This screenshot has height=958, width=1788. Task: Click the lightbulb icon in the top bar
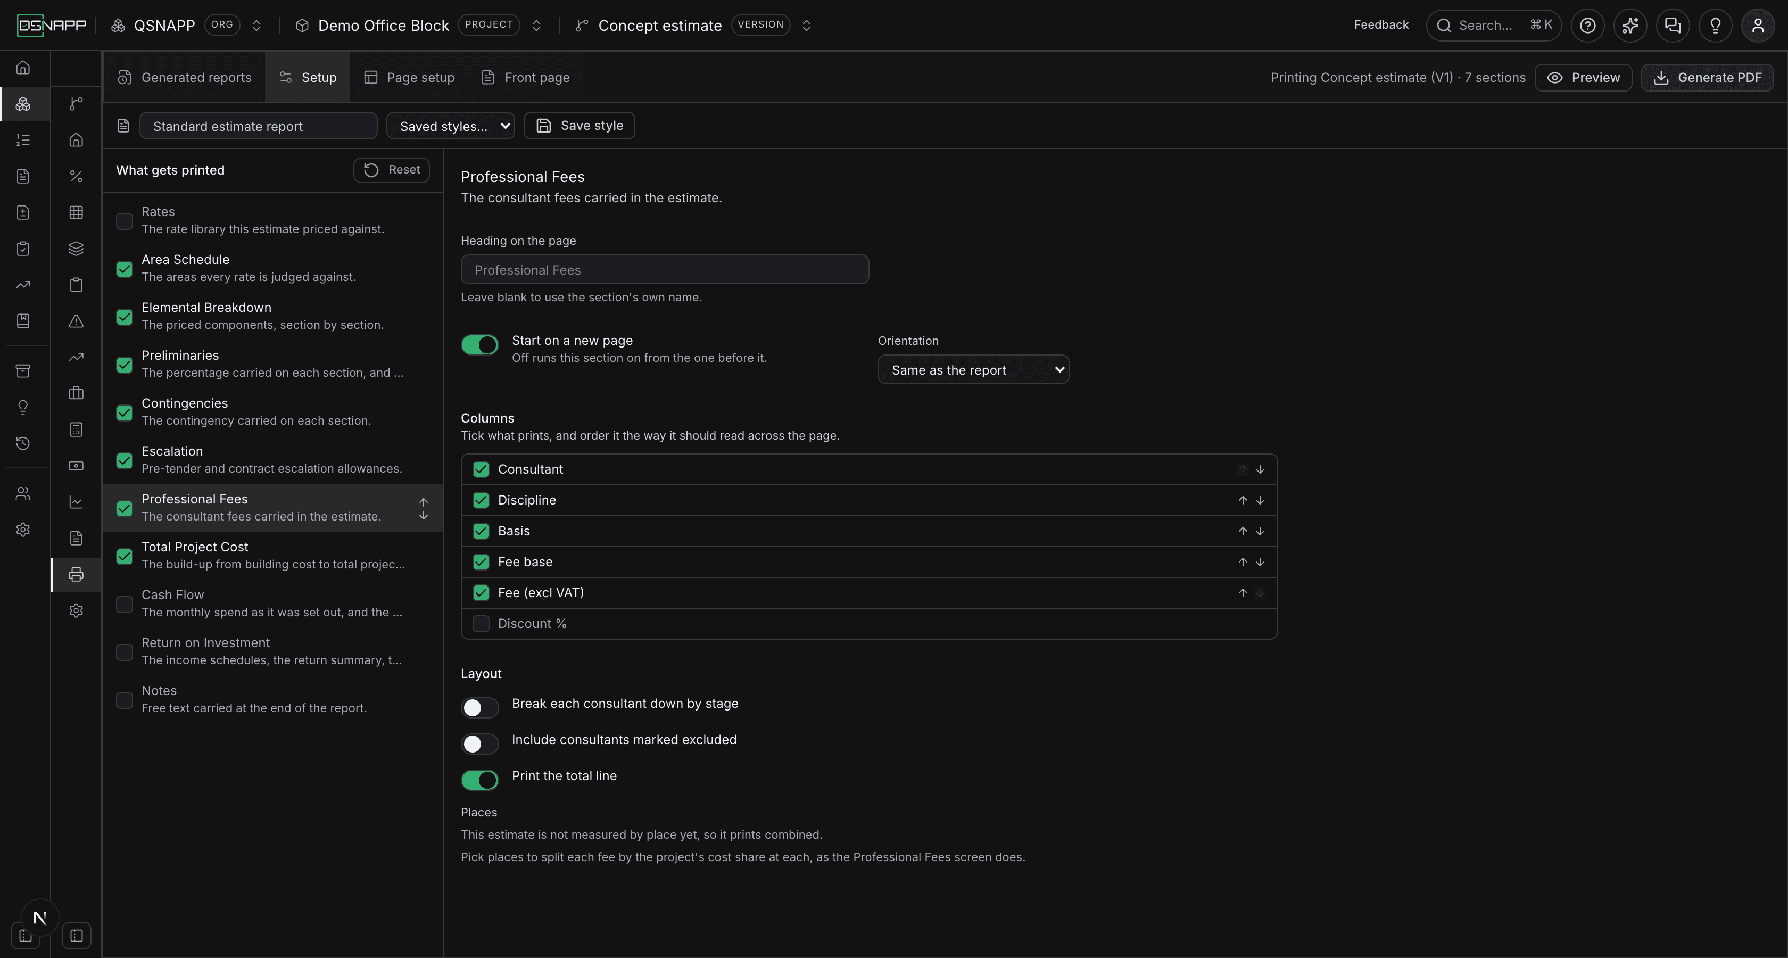point(1715,26)
